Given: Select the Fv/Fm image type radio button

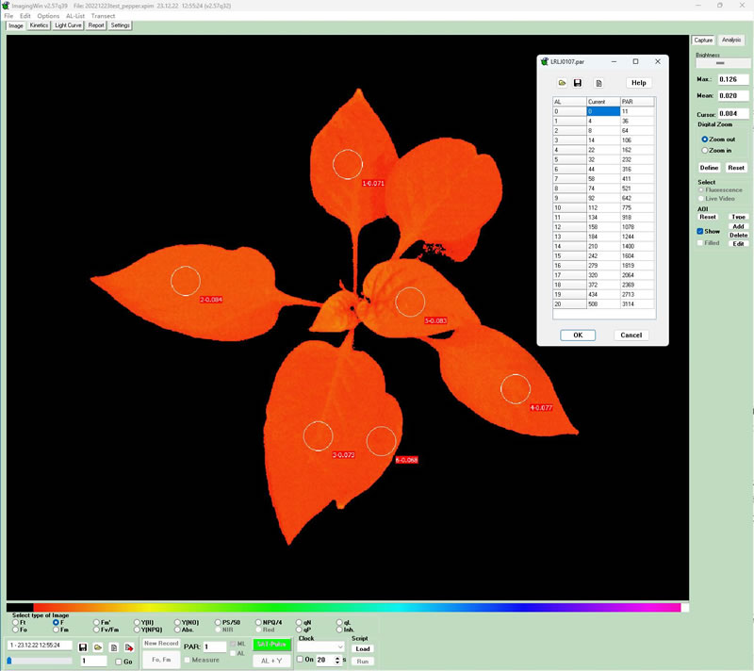Looking at the screenshot, I should (x=97, y=630).
